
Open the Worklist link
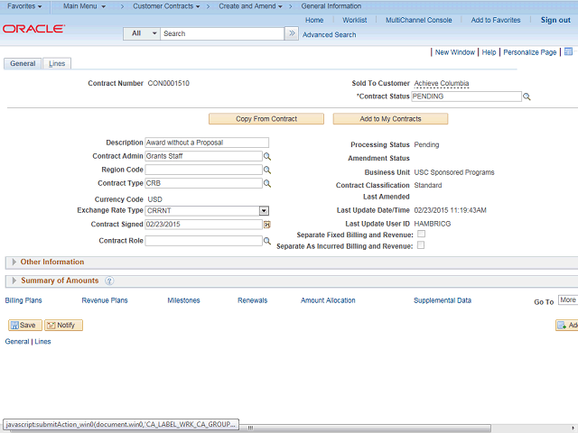(x=355, y=20)
